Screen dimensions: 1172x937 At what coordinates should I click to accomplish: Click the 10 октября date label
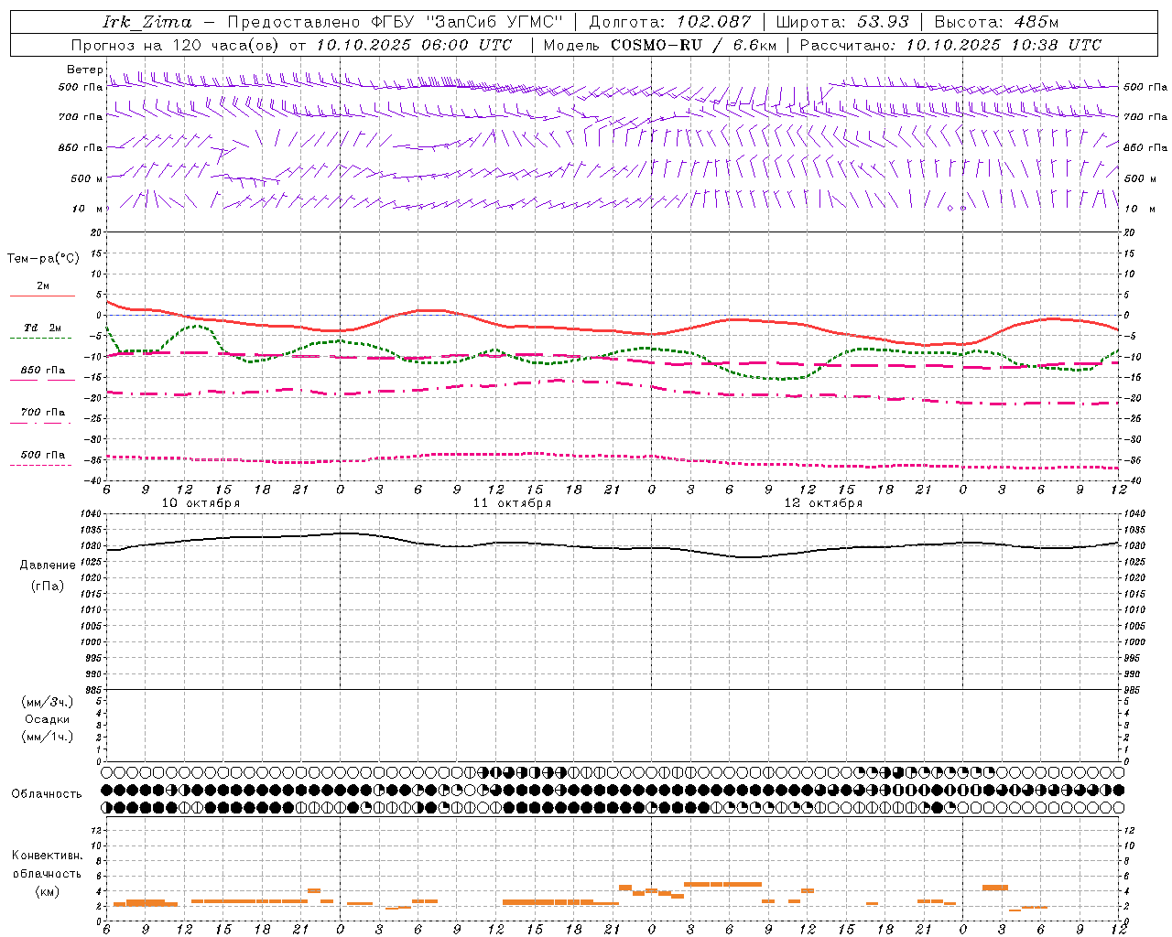pos(201,502)
